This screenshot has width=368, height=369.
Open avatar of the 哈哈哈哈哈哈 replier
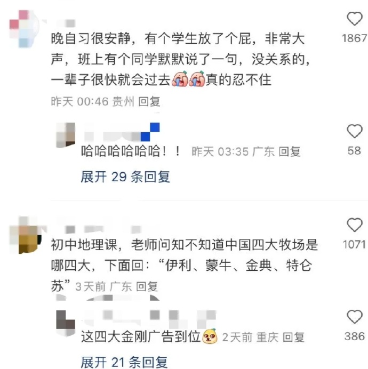66,135
